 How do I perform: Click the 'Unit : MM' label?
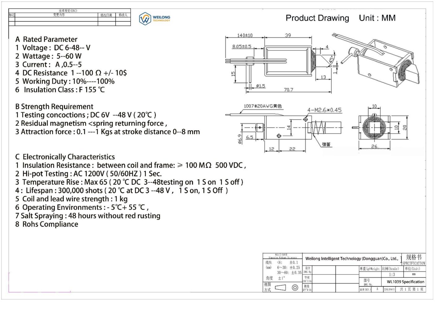point(377,18)
